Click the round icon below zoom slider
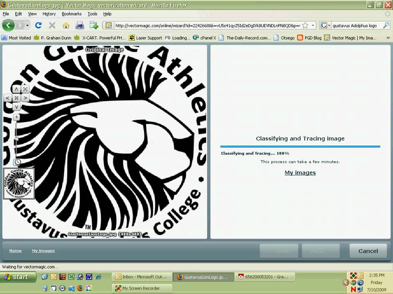Image resolution: width=393 pixels, height=294 pixels. [17, 162]
